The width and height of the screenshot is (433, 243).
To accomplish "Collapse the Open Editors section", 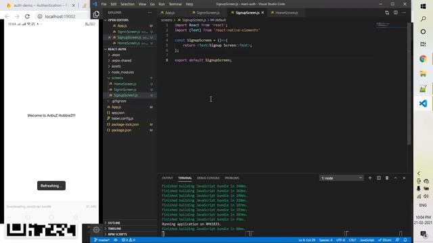I will point(118,20).
